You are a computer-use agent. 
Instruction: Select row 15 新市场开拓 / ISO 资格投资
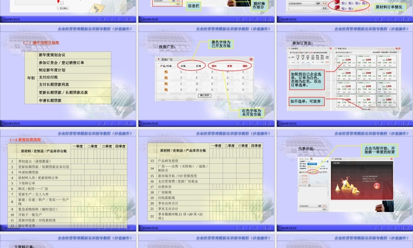pyautogui.click(x=205, y=176)
